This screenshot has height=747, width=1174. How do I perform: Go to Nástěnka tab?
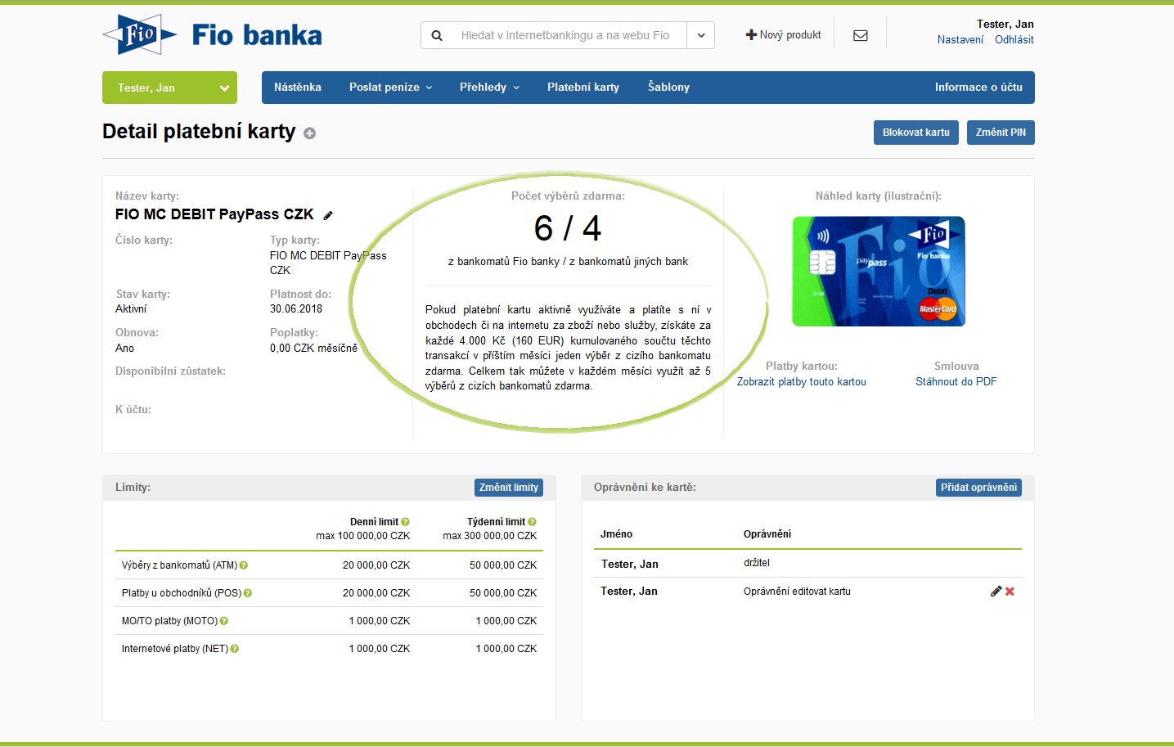tap(298, 88)
